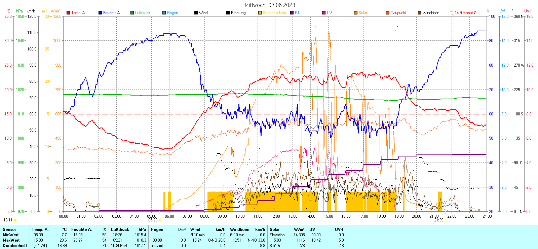Image resolution: width=538 pixels, height=249 pixels.
Task: Click the MaxWert row label
Action: point(11,240)
